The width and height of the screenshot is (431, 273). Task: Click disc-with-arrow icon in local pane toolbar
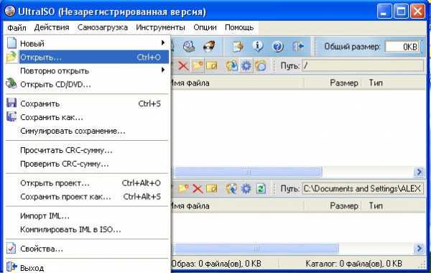click(232, 189)
